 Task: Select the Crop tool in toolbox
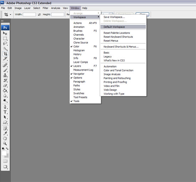pos(5,54)
